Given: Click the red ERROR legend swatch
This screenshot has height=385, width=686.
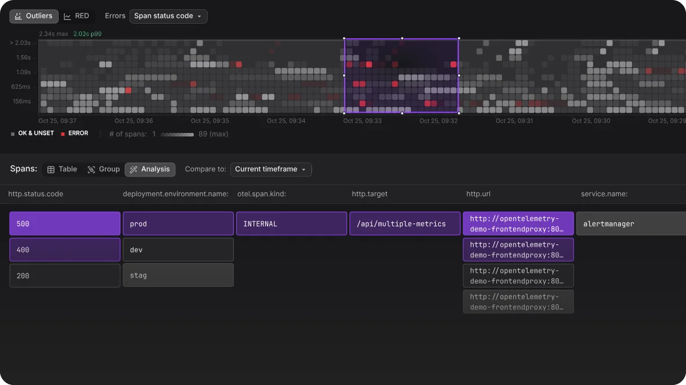Looking at the screenshot, I should click(63, 134).
